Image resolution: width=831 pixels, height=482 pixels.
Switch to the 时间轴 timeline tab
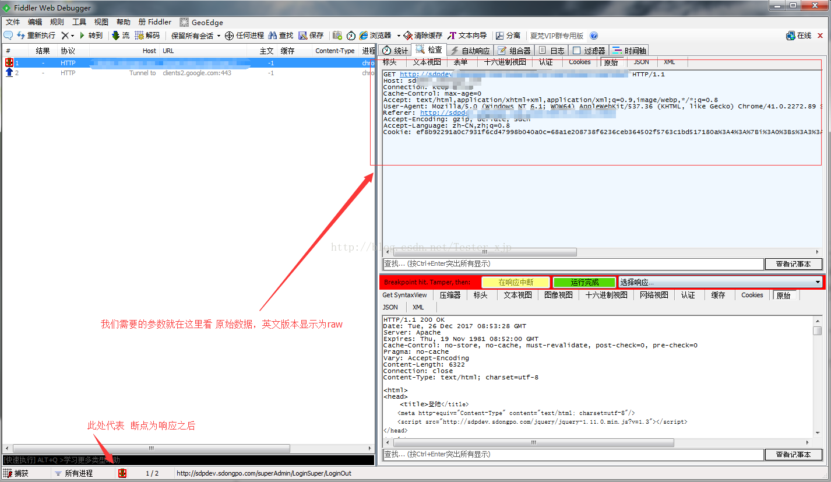(629, 51)
